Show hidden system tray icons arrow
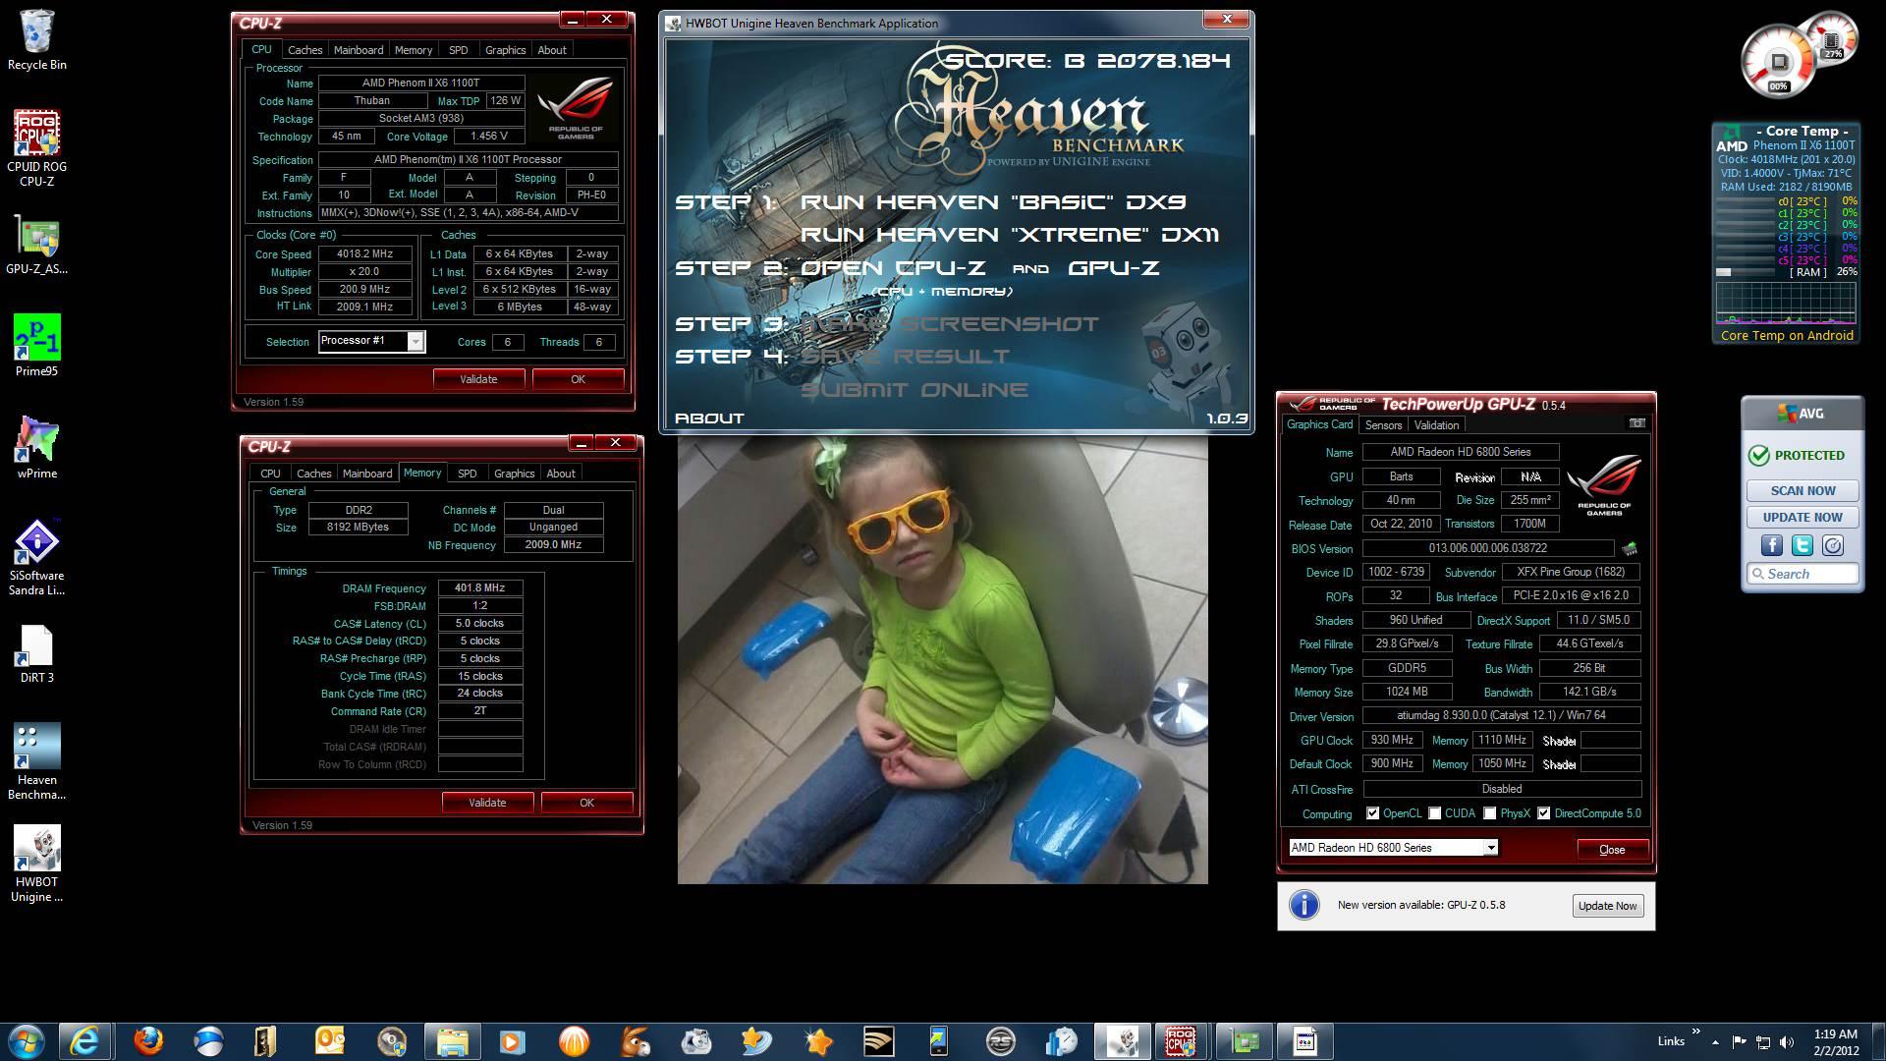The image size is (1886, 1061). point(1715,1041)
